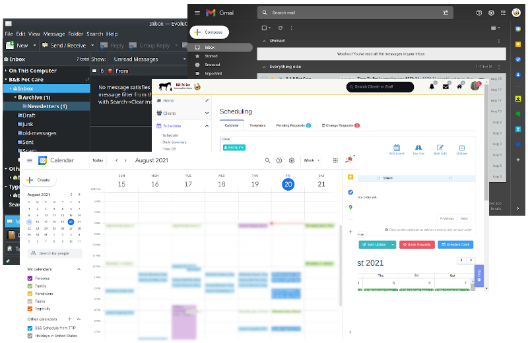Toggle B&B Schedule from TTP checkbox
The height and width of the screenshot is (343, 528).
click(x=30, y=328)
